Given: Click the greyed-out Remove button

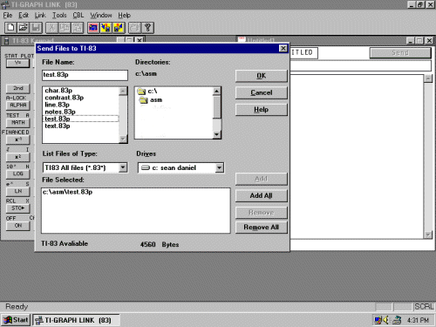Looking at the screenshot, I should click(261, 213).
